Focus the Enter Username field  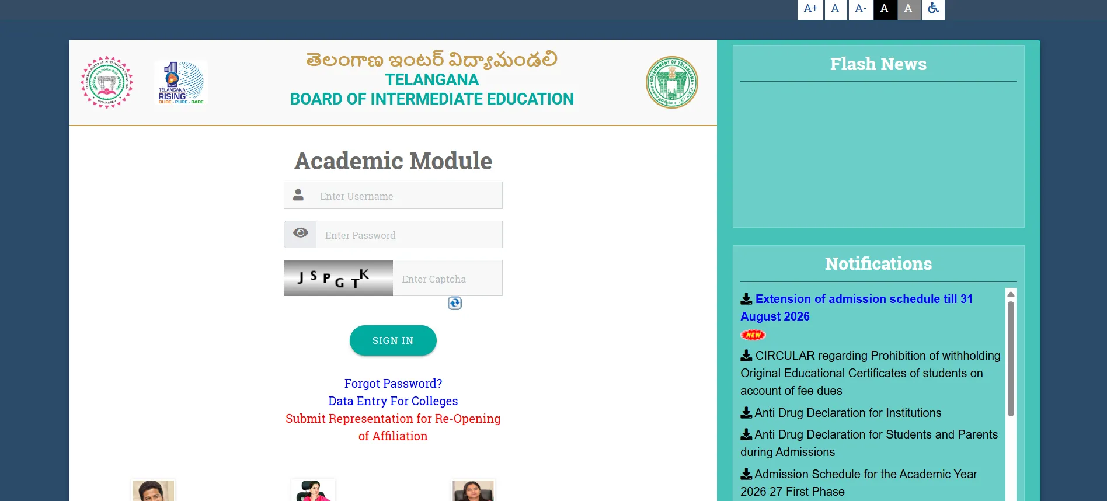click(x=408, y=196)
